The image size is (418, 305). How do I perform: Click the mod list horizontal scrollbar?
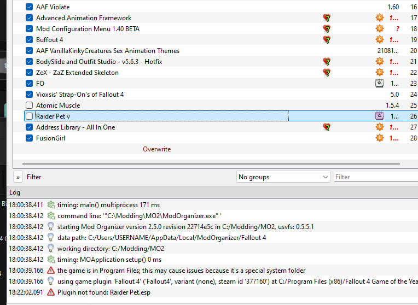(x=211, y=164)
